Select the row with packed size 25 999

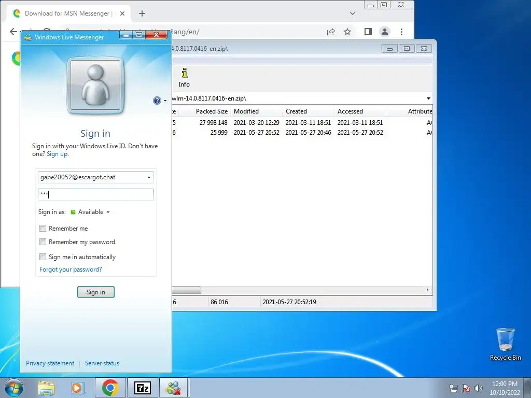click(x=302, y=133)
